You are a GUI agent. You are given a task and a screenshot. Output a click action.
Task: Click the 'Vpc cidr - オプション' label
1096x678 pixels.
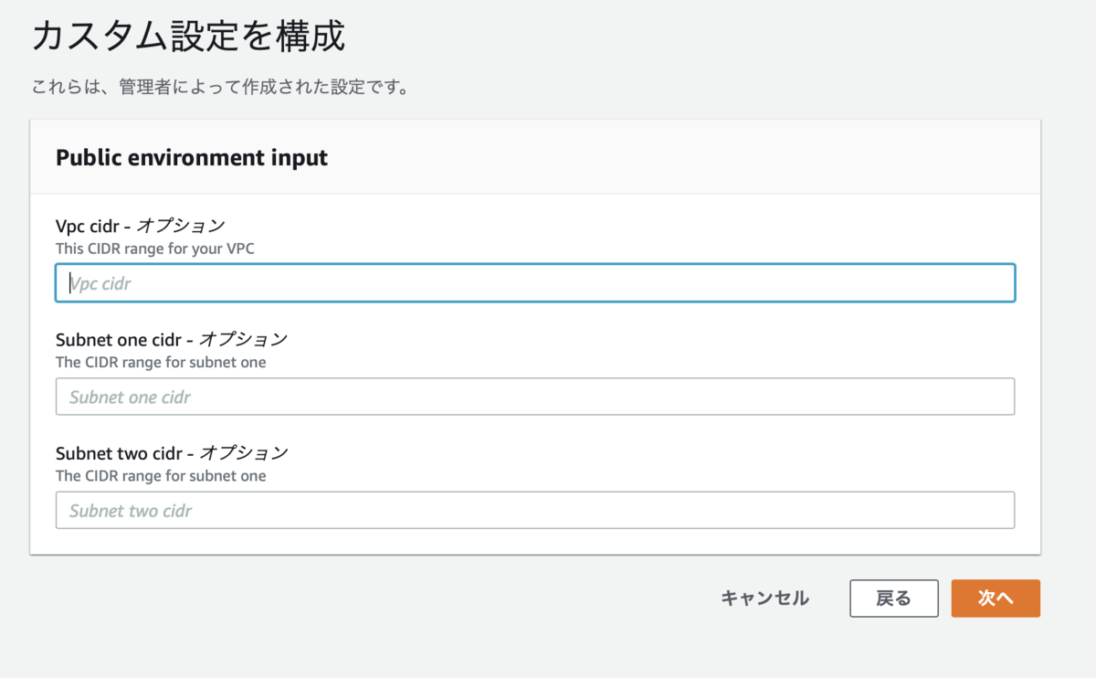pyautogui.click(x=141, y=226)
